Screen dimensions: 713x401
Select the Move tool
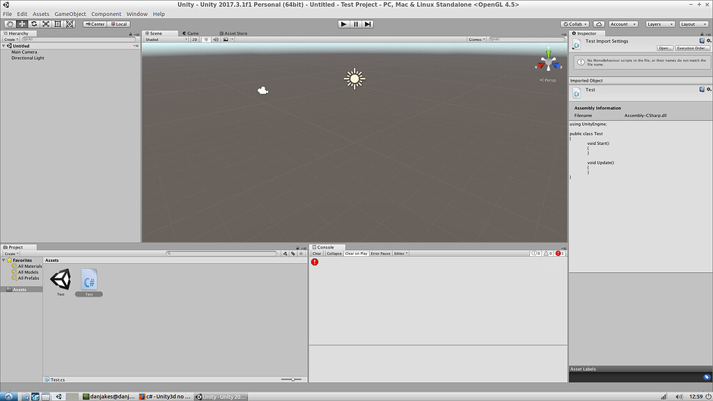coord(22,24)
